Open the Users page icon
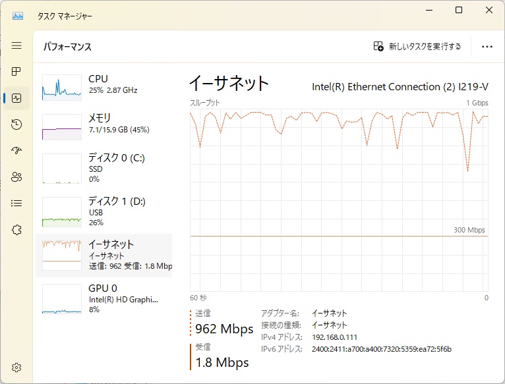 tap(16, 177)
